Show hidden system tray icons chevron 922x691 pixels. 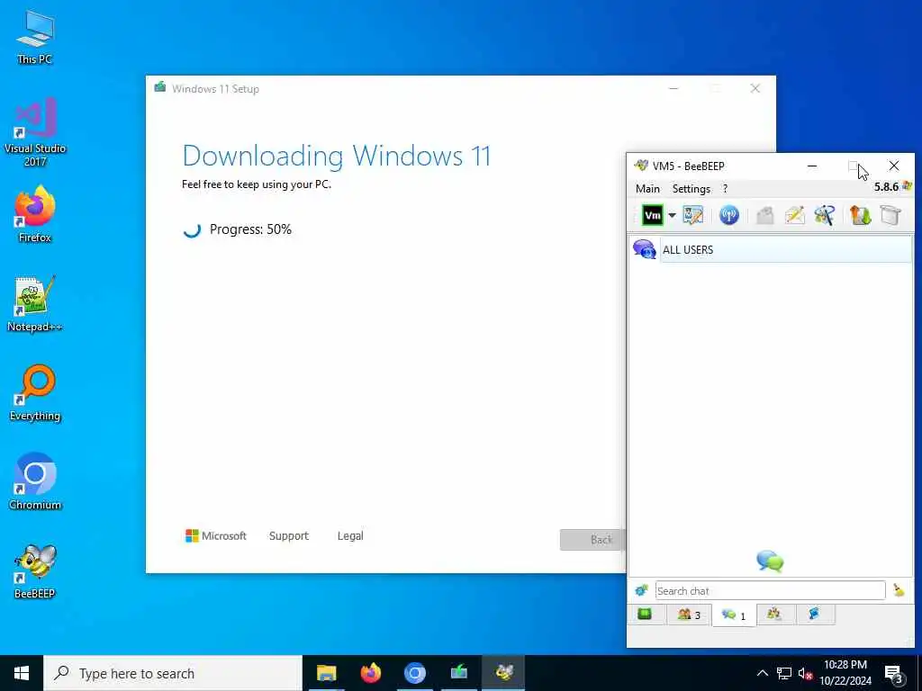tap(762, 673)
